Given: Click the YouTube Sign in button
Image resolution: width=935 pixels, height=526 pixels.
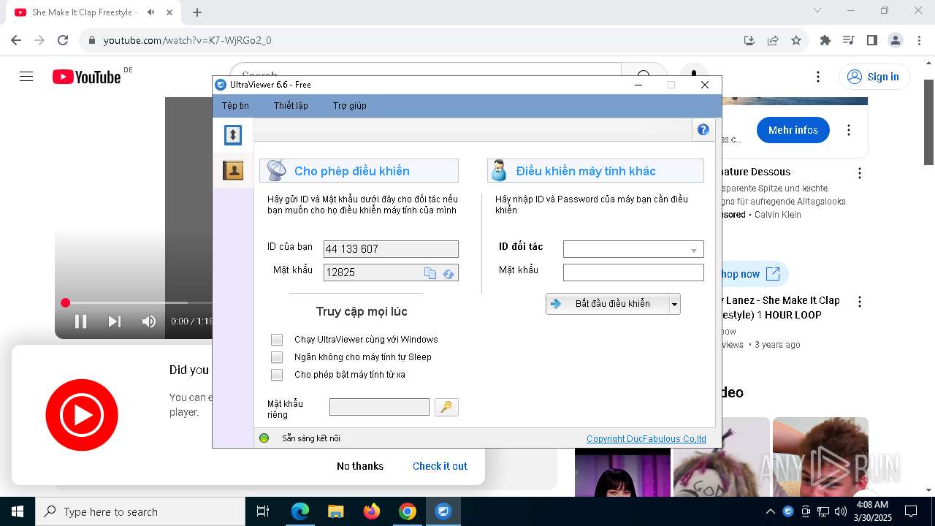Looking at the screenshot, I should click(x=874, y=77).
